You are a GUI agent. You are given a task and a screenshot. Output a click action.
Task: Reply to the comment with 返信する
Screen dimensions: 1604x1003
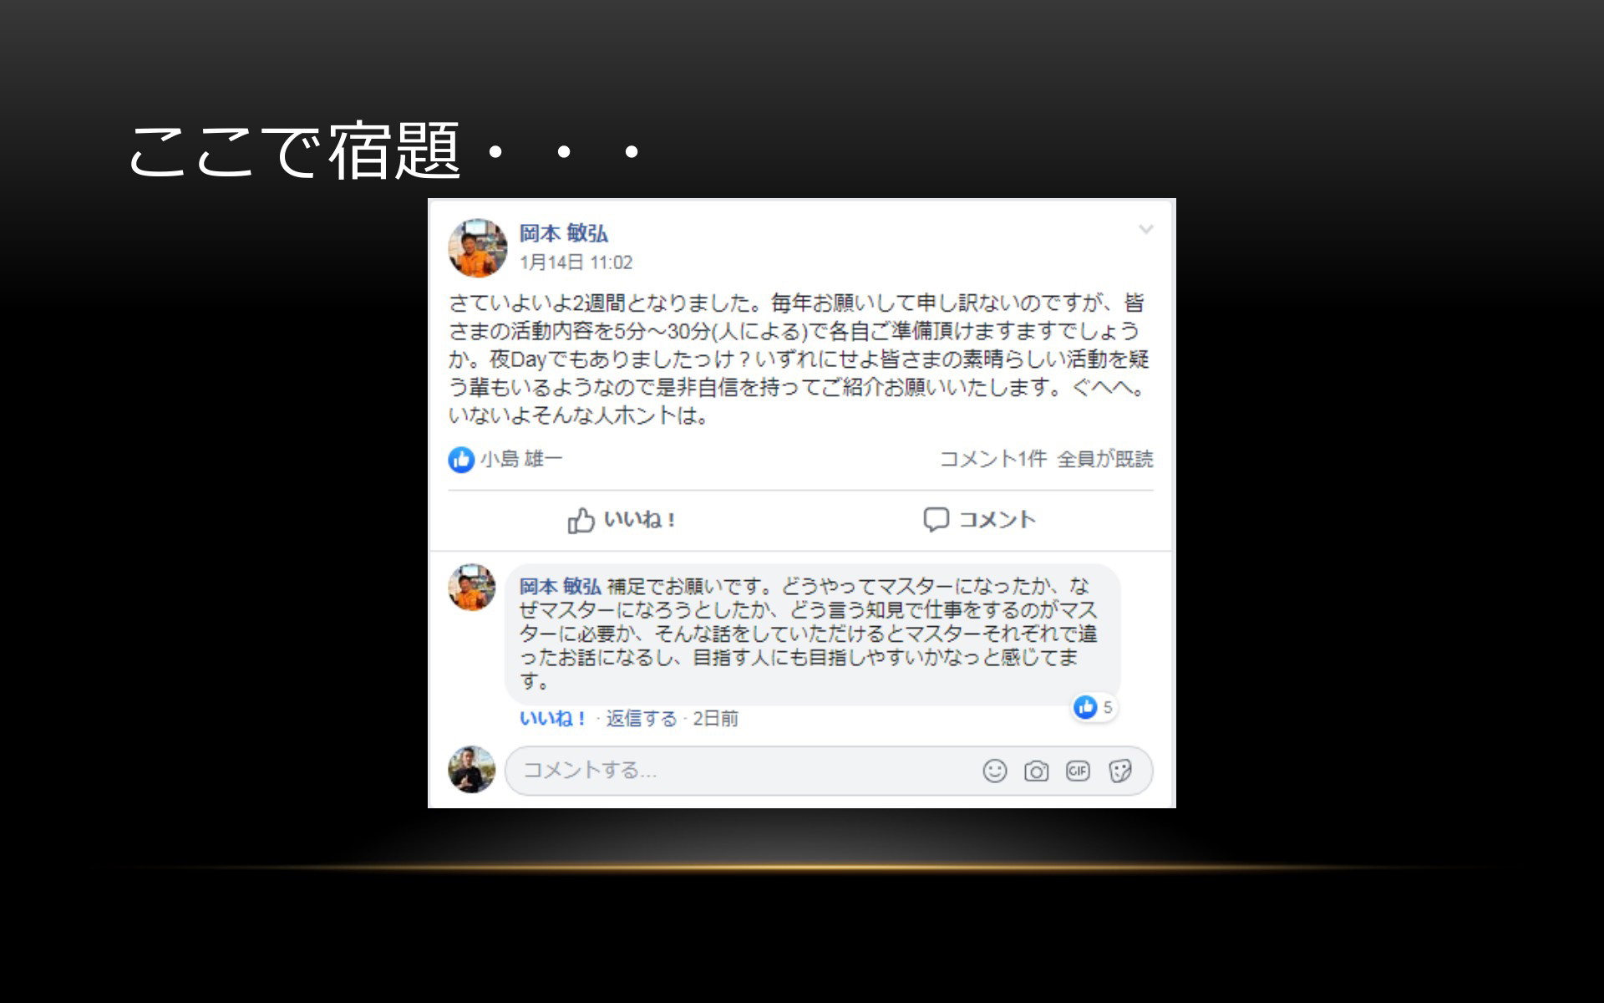642,719
